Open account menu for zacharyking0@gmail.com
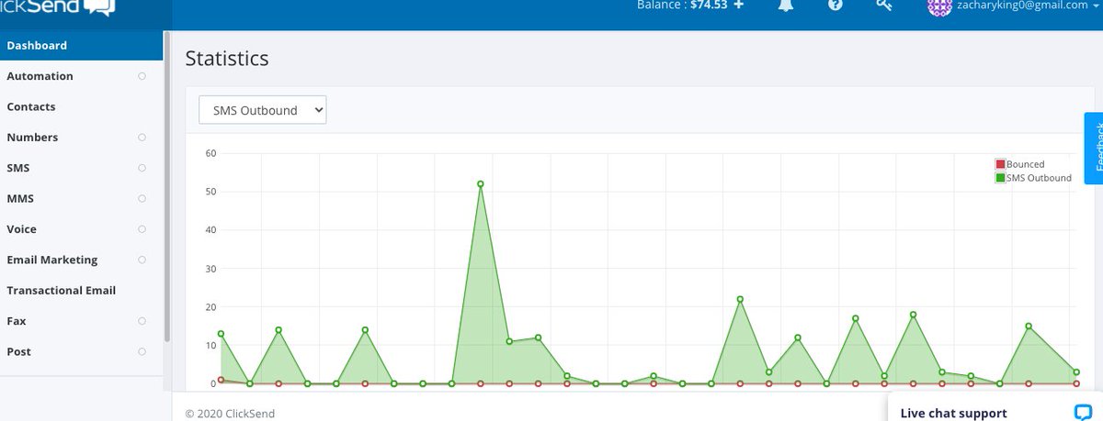1103x421 pixels. click(x=1029, y=5)
